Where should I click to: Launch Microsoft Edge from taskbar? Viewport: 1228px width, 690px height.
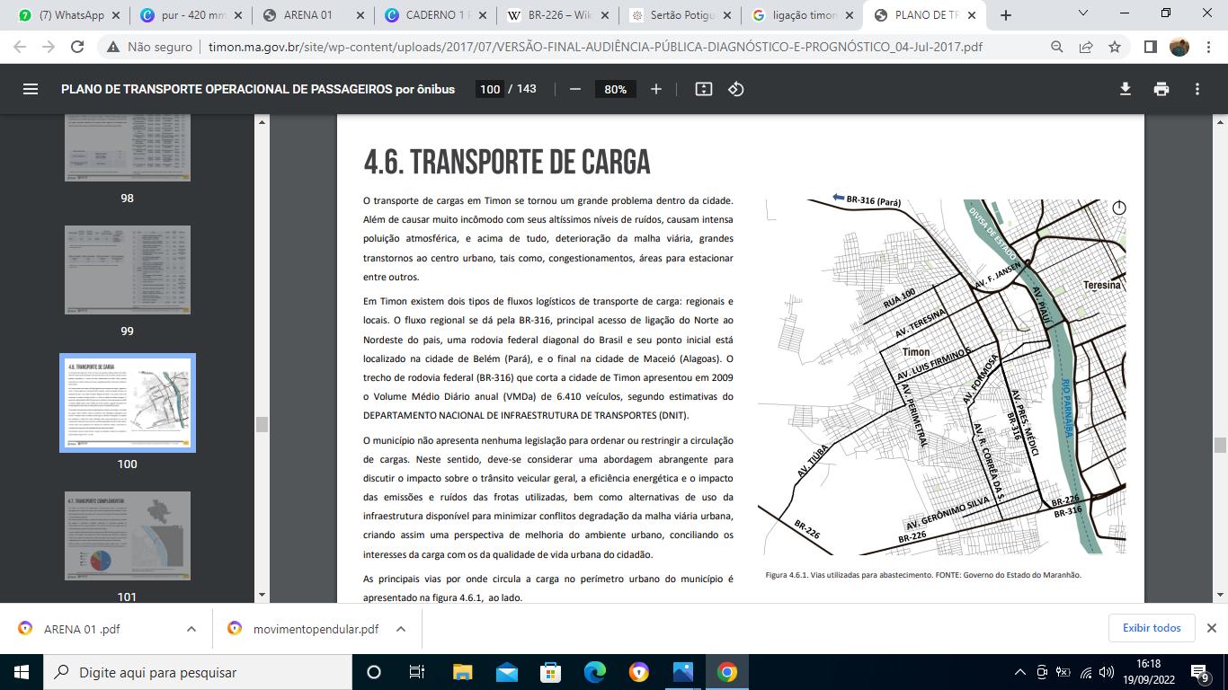tap(594, 672)
